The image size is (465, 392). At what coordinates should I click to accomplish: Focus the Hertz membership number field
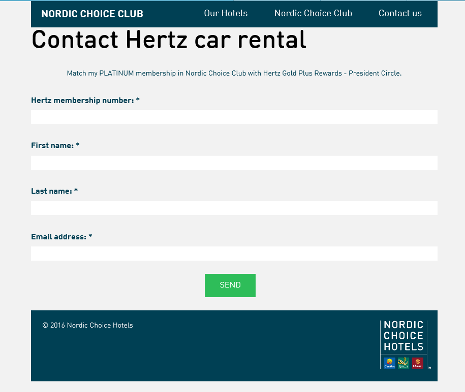[234, 117]
